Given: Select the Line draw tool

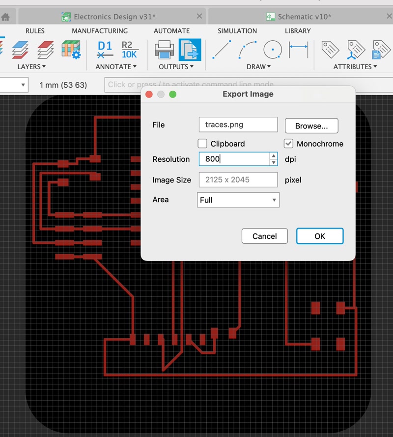Looking at the screenshot, I should click(x=222, y=50).
